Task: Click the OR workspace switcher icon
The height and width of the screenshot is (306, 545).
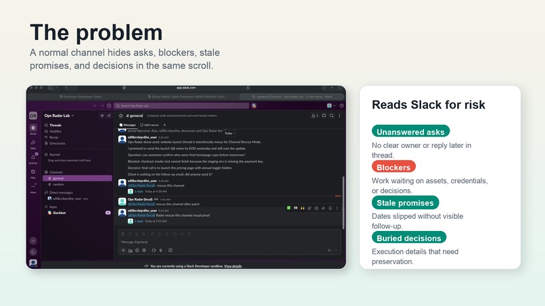Action: click(x=33, y=116)
